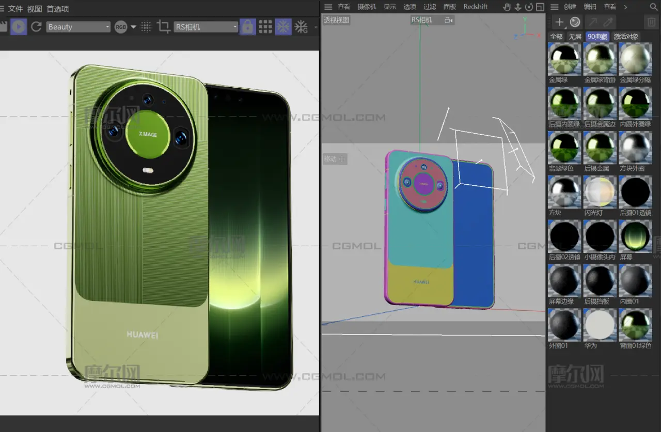
Task: Click the material delete trash icon
Action: coord(651,22)
